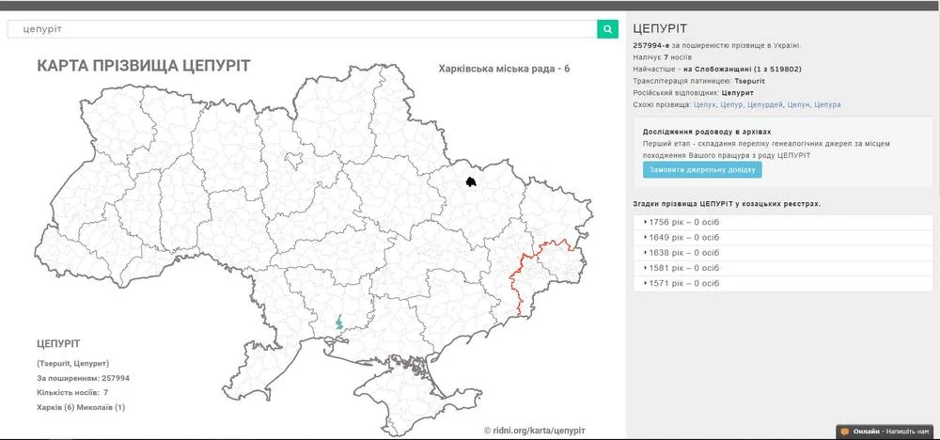The width and height of the screenshot is (940, 440).
Task: Expand the 1638 рік – 0 осіб row
Action: pos(783,253)
